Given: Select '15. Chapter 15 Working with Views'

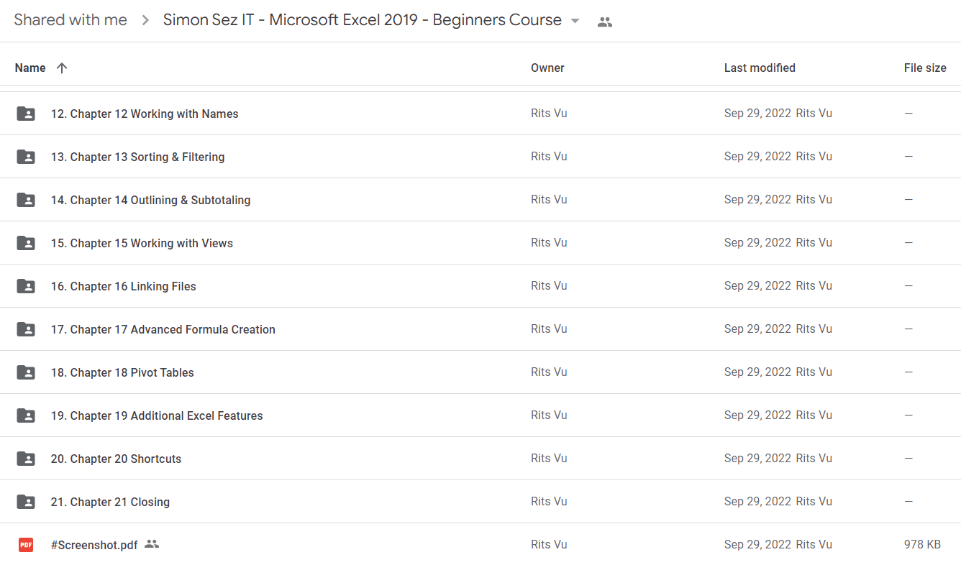Looking at the screenshot, I should click(x=142, y=243).
